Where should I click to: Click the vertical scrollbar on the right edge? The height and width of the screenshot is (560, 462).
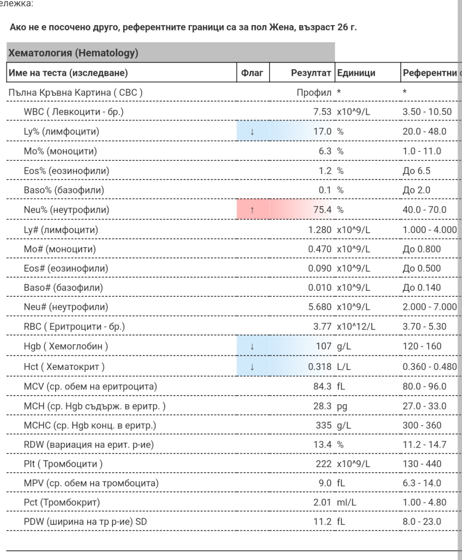pos(459,251)
